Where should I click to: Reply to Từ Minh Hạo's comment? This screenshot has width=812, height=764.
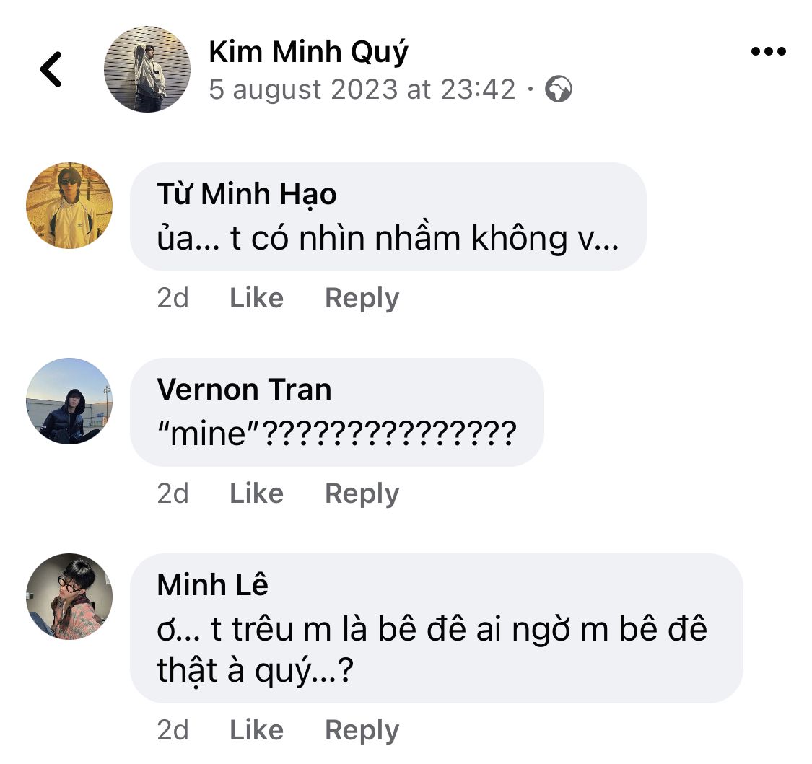tap(362, 298)
